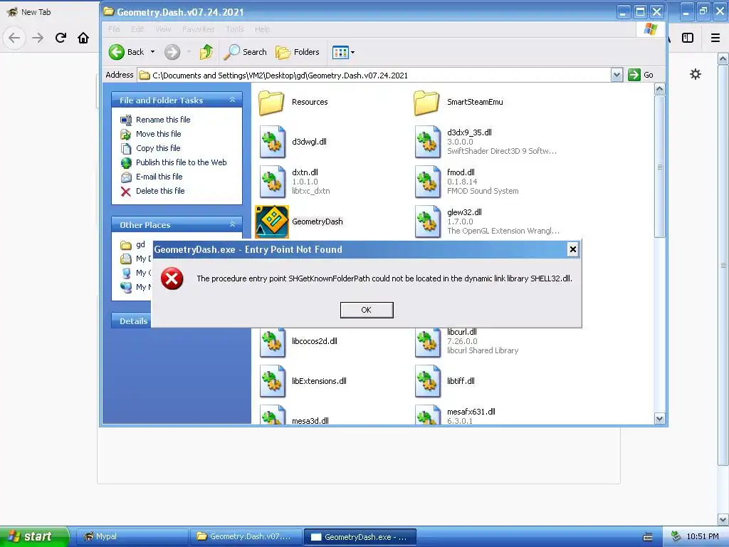Click the Start button
The width and height of the screenshot is (729, 547).
[35, 536]
